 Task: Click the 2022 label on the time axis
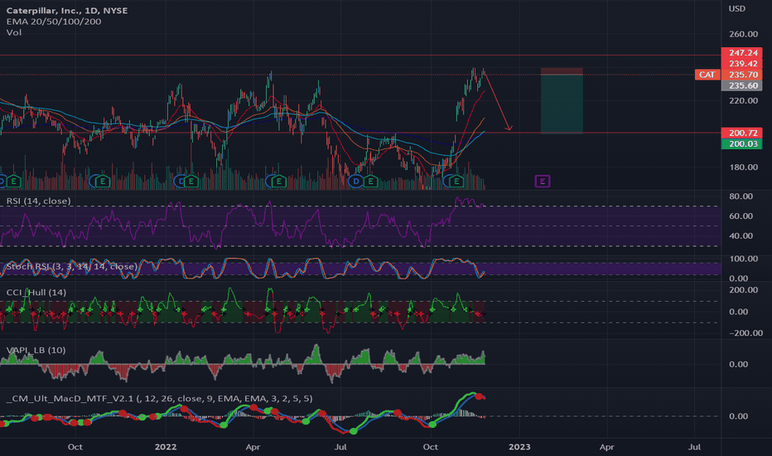point(166,447)
